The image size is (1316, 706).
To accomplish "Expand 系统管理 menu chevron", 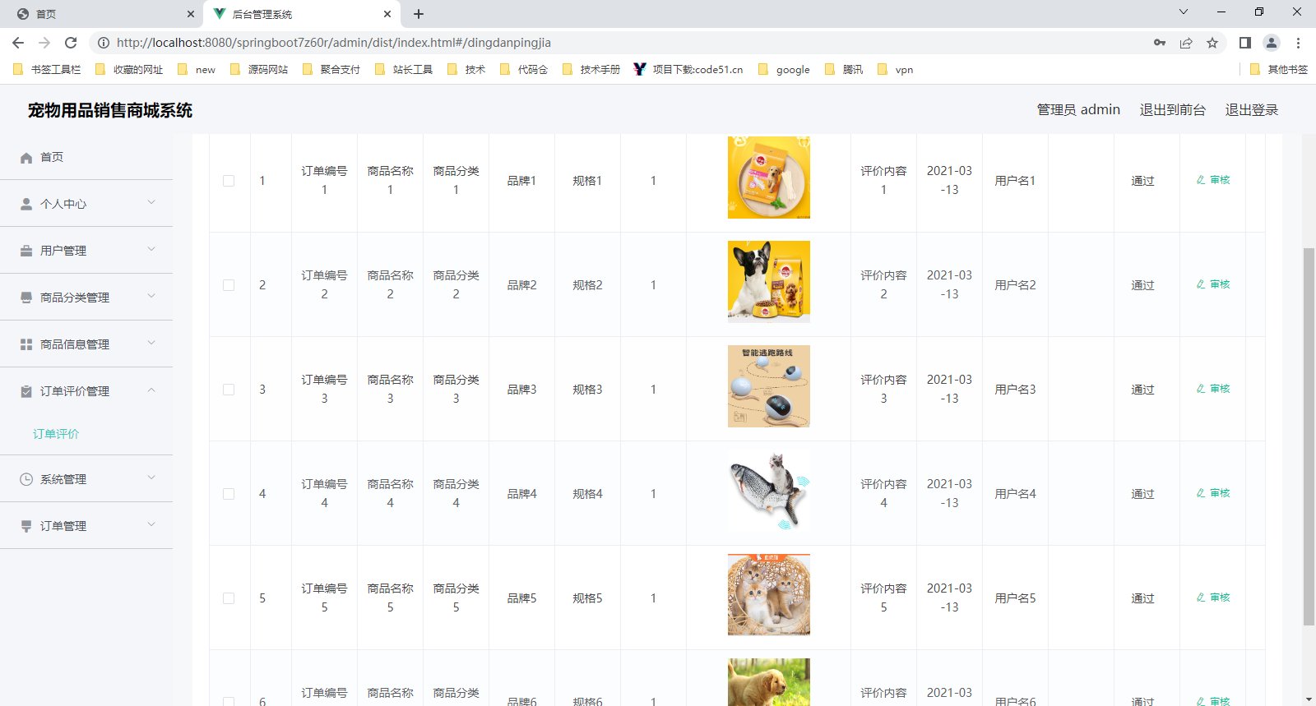I will (x=151, y=478).
